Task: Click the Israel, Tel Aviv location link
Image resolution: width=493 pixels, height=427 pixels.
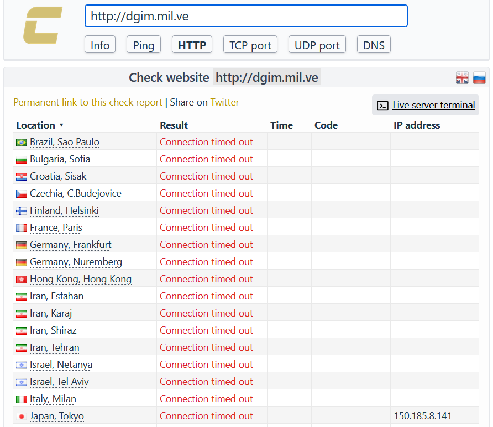Action: 59,382
